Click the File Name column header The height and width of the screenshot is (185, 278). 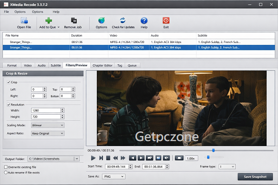click(x=36, y=36)
